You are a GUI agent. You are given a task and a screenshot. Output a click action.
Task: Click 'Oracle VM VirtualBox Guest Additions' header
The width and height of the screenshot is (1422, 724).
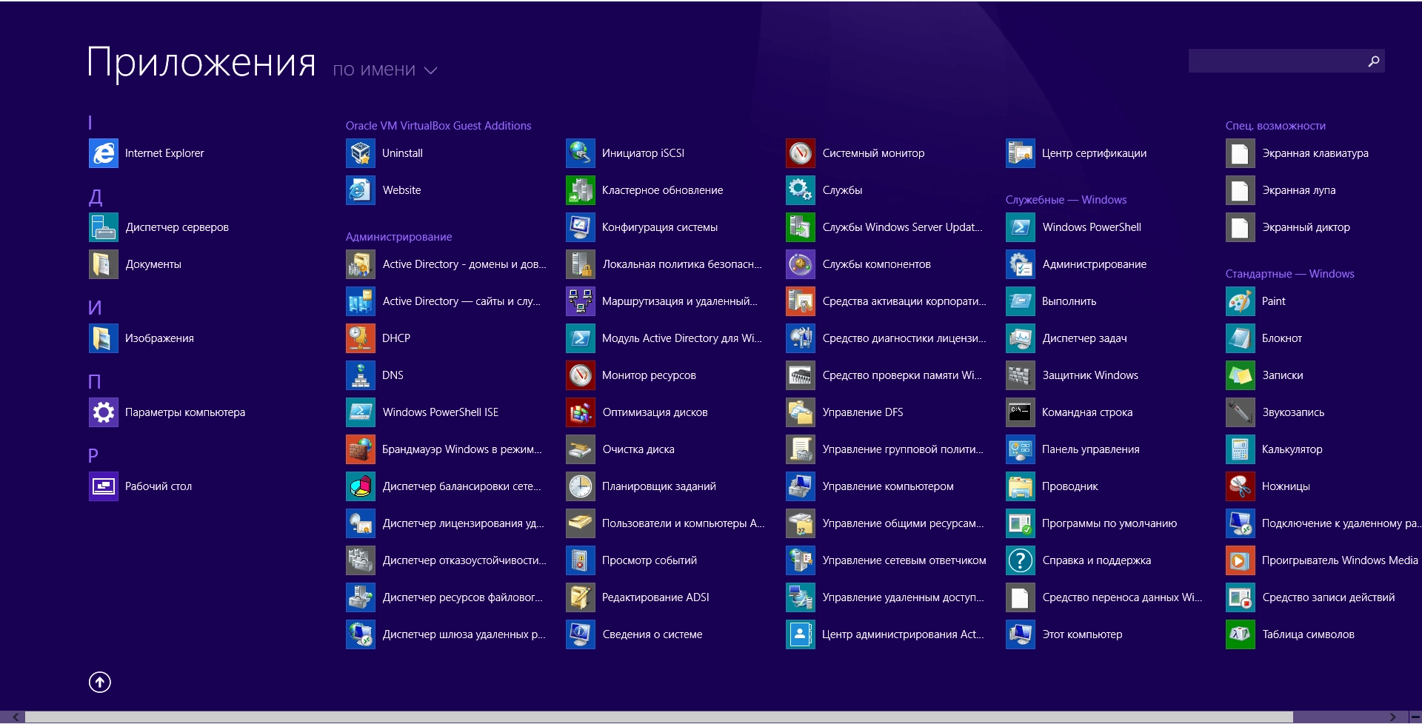click(x=438, y=126)
